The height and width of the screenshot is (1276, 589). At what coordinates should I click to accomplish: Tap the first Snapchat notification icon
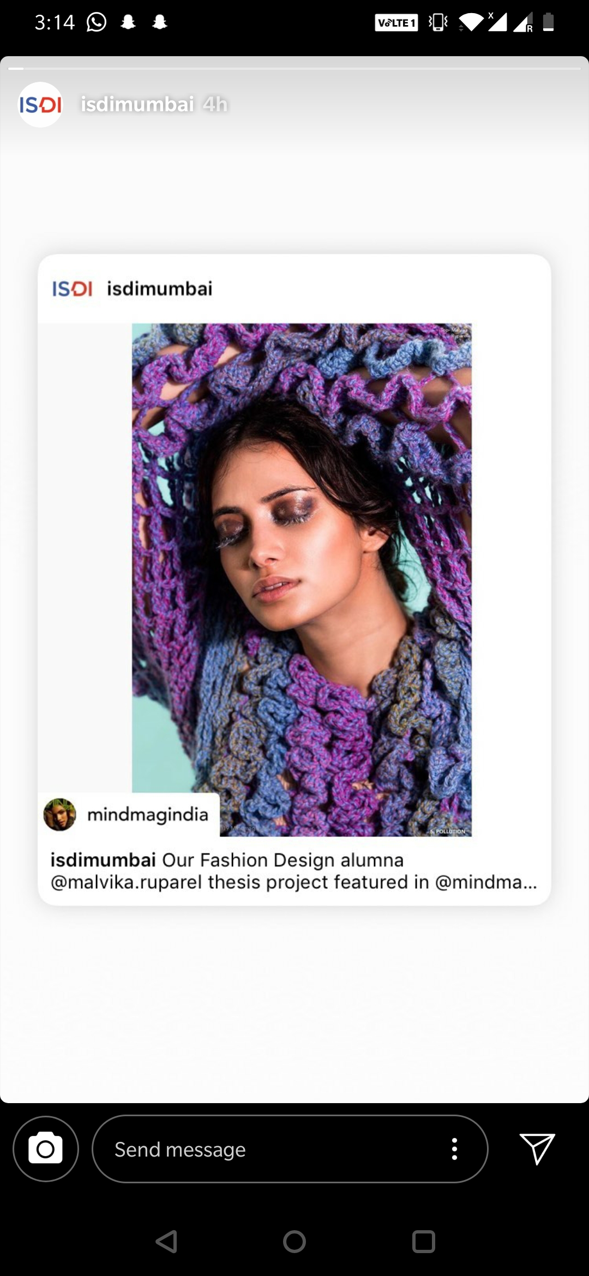pyautogui.click(x=128, y=22)
